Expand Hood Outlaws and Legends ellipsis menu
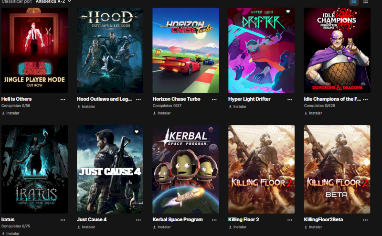 (x=138, y=99)
